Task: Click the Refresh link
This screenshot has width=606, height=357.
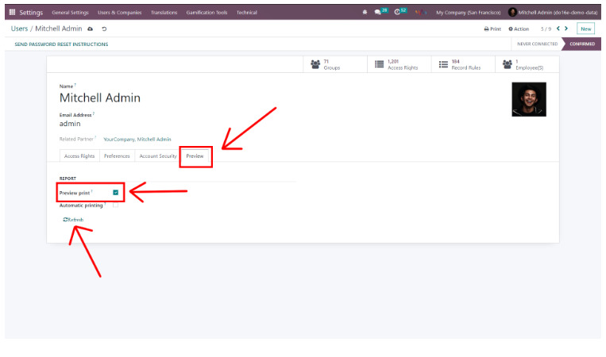Action: point(73,220)
